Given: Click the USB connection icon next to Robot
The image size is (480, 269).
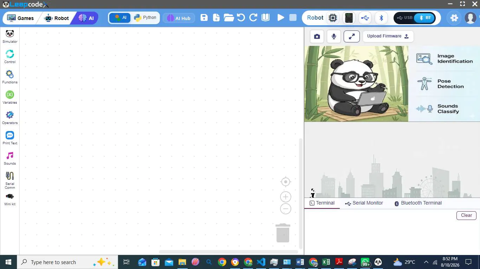Looking at the screenshot, I should click(x=365, y=18).
